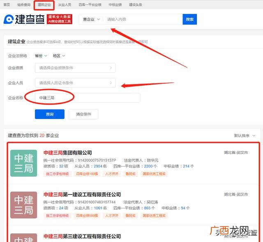The height and width of the screenshot is (242, 263).
Task: Open the 中标业绩 navigation tab
Action: (x=115, y=5)
